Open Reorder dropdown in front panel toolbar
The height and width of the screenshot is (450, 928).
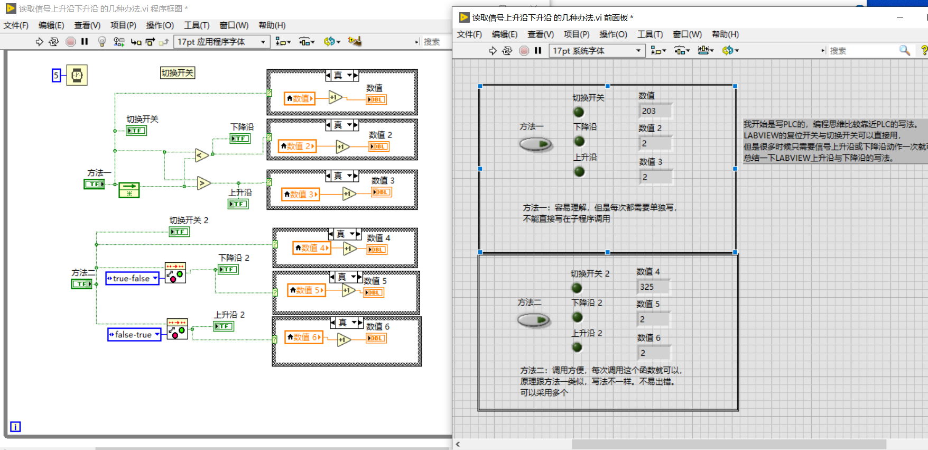(730, 51)
